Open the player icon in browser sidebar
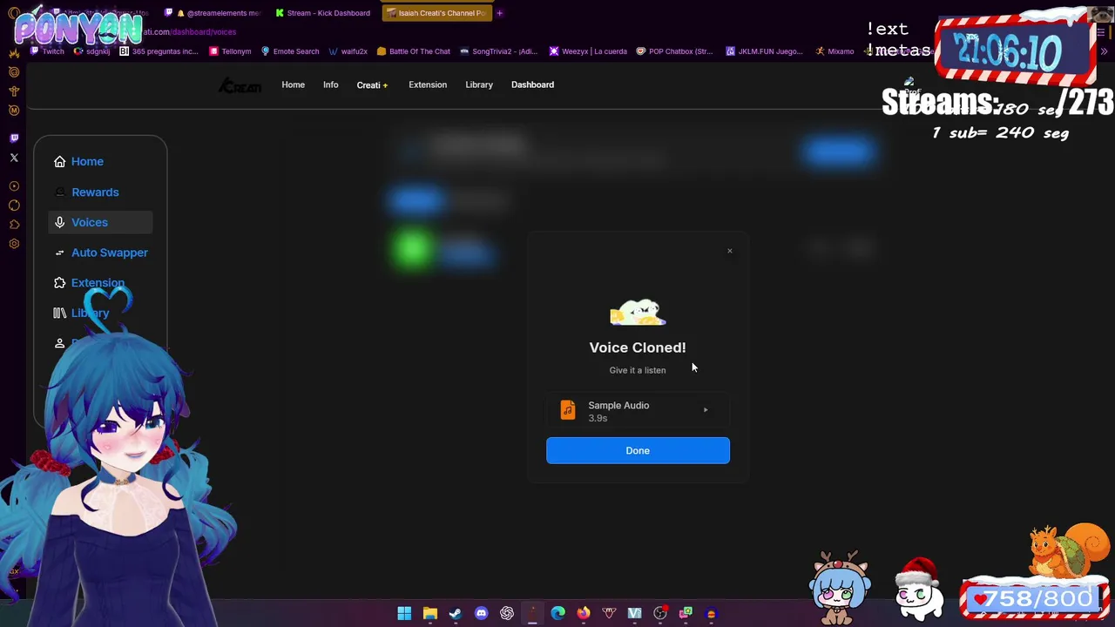Viewport: 1115px width, 627px height. [14, 185]
